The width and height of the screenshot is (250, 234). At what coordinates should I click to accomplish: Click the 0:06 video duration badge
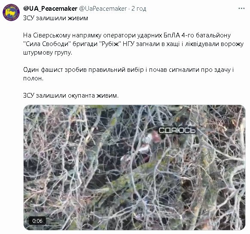pyautogui.click(x=37, y=221)
